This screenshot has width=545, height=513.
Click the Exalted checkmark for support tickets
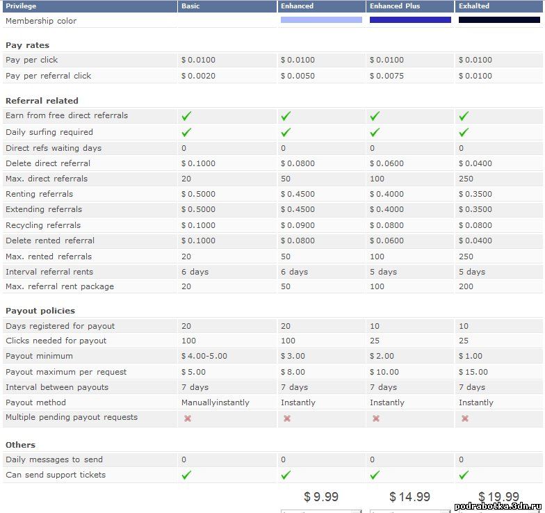point(464,475)
